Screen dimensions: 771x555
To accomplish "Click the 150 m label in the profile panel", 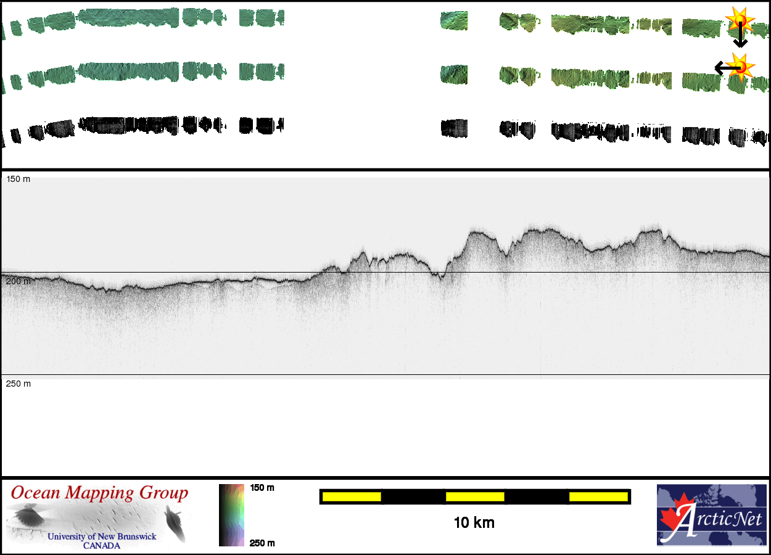I will tap(18, 179).
